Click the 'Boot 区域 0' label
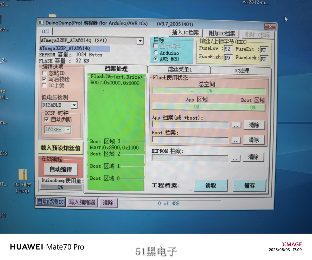312x260 pixels. coord(105,178)
